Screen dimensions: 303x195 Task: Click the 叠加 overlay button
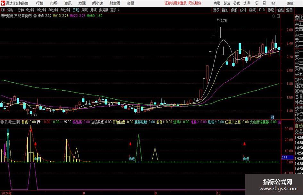pyautogui.click(x=225, y=10)
